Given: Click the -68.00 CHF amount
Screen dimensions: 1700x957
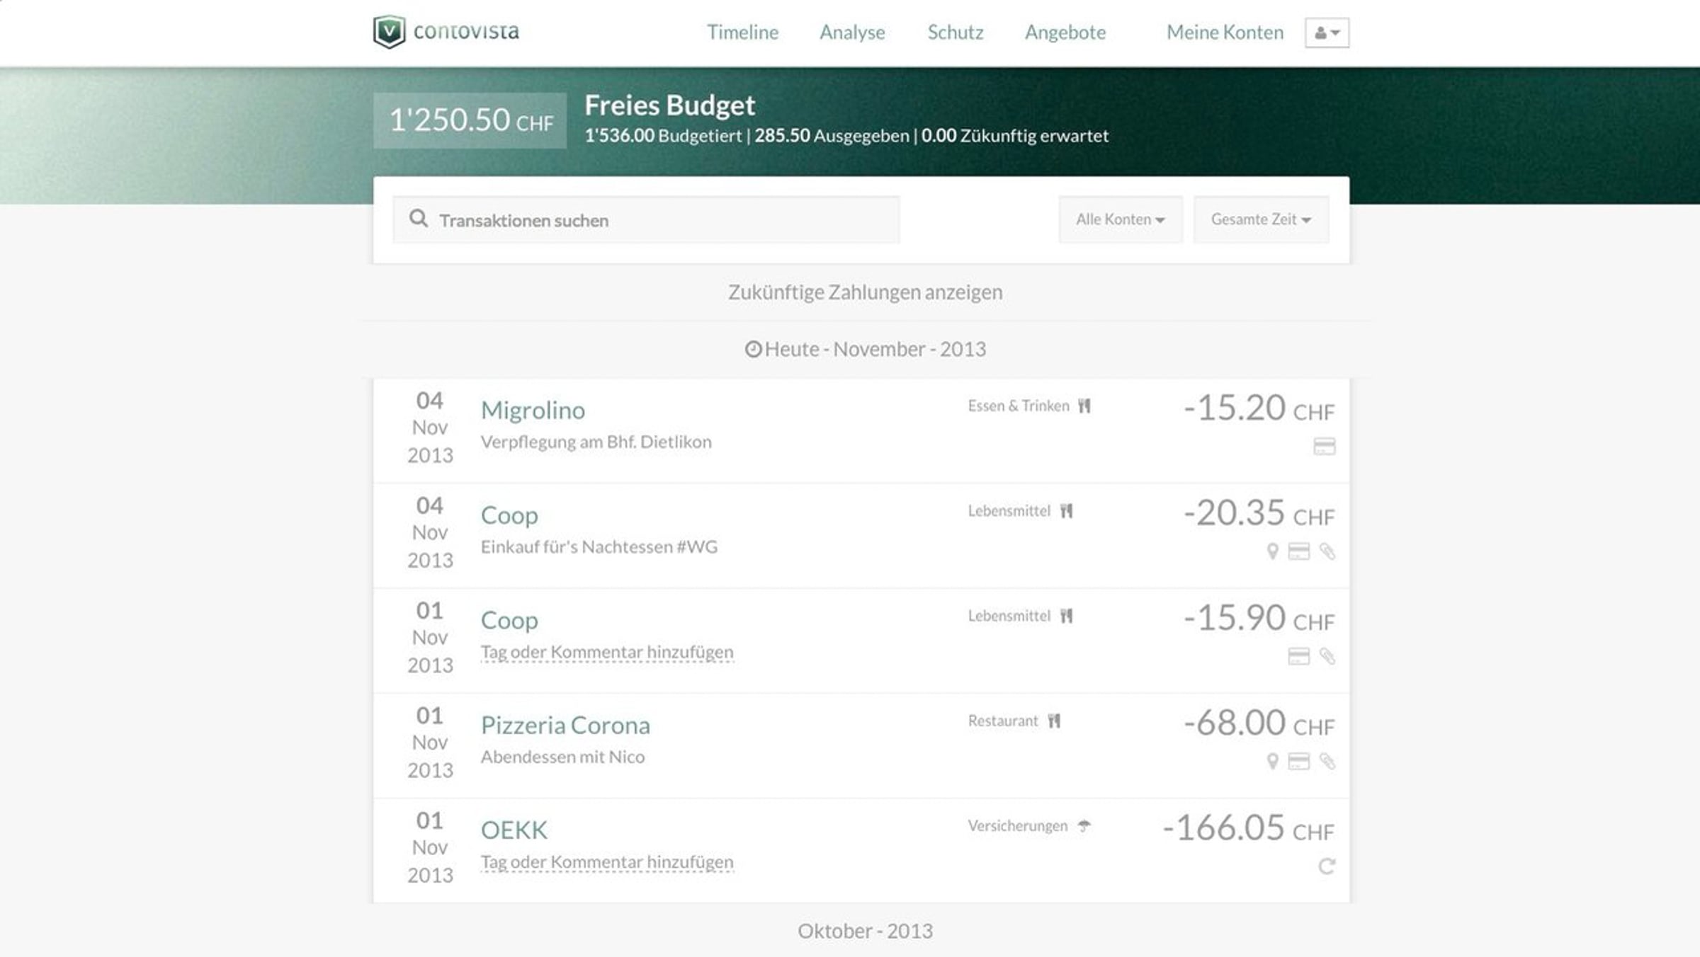Looking at the screenshot, I should pyautogui.click(x=1259, y=723).
